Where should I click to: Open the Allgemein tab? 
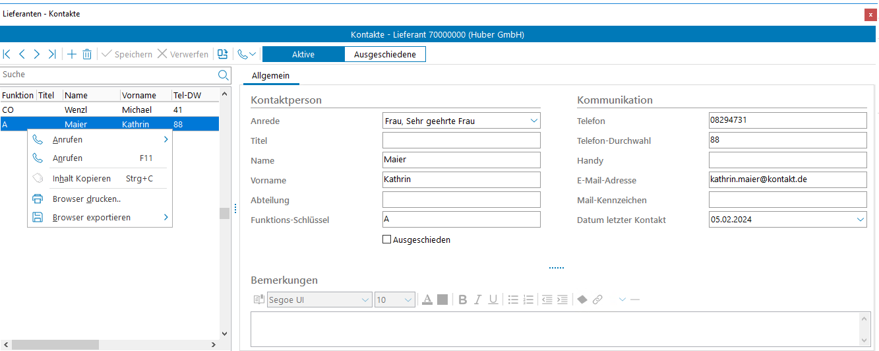tap(270, 76)
